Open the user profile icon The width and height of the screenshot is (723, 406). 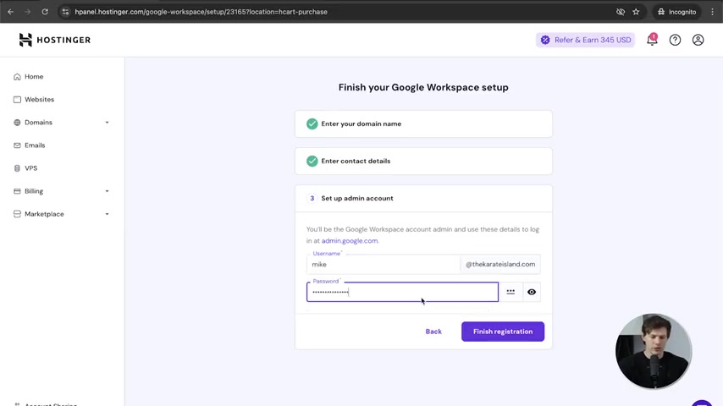click(x=698, y=40)
